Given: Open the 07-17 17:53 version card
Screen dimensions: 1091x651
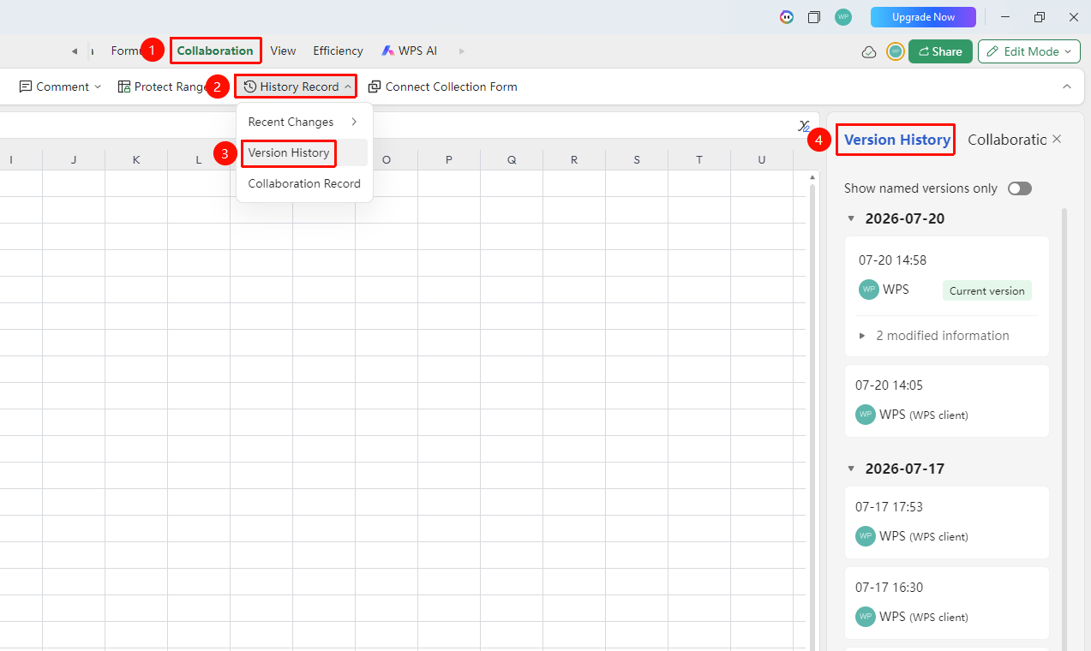Looking at the screenshot, I should pos(947,523).
